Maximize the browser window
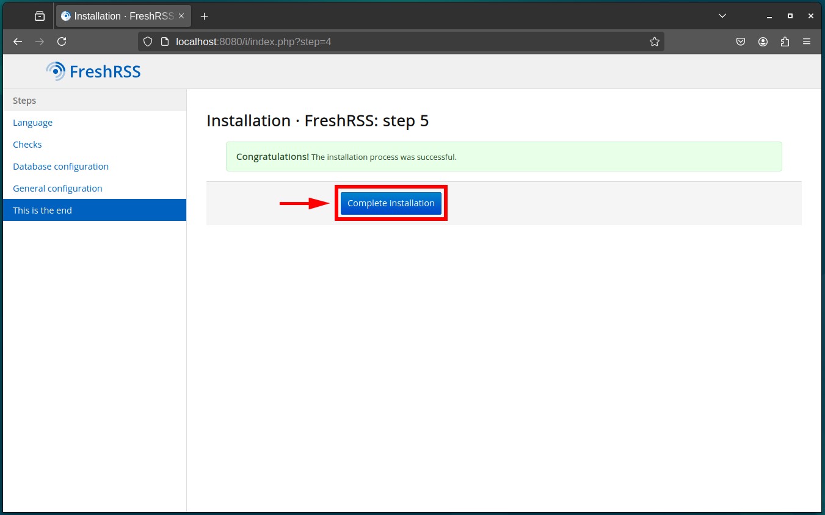825x515 pixels. coord(790,16)
